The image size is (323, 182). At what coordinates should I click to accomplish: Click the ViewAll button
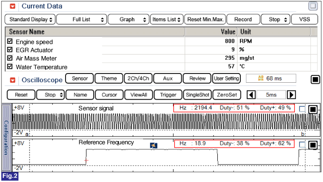pyautogui.click(x=138, y=95)
